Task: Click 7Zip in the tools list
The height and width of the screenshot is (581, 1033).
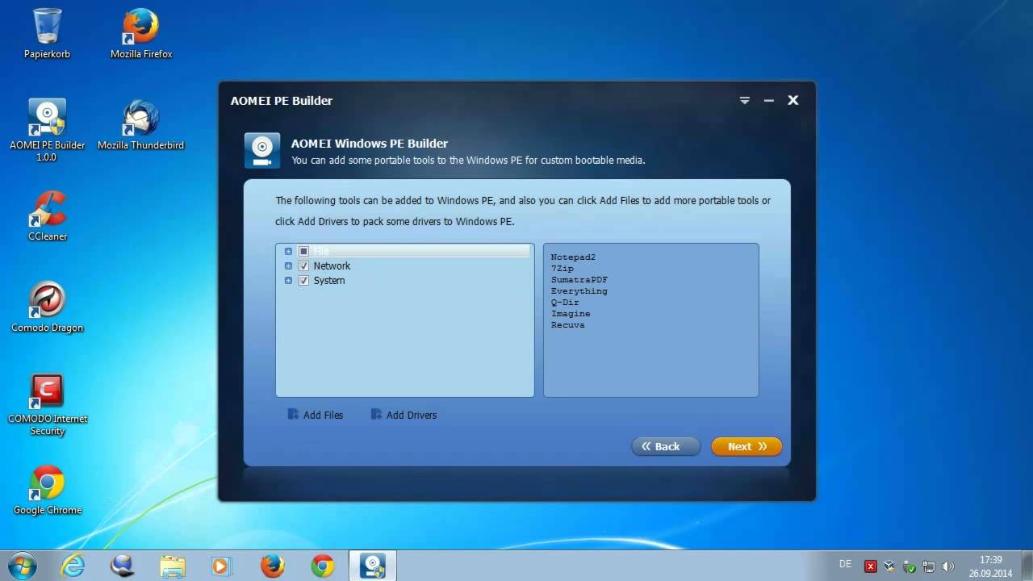Action: pyautogui.click(x=563, y=269)
